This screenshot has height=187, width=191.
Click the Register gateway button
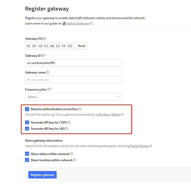click(42, 175)
